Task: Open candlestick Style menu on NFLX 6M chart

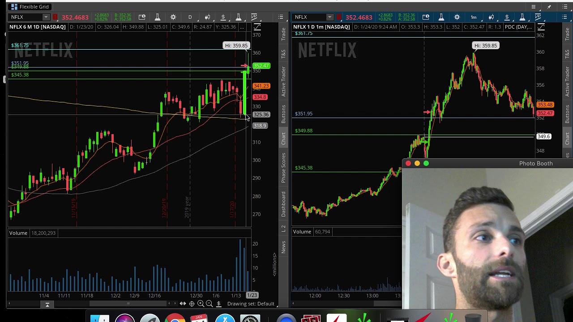Action: (x=208, y=17)
